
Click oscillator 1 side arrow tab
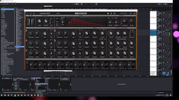coord(27,31)
